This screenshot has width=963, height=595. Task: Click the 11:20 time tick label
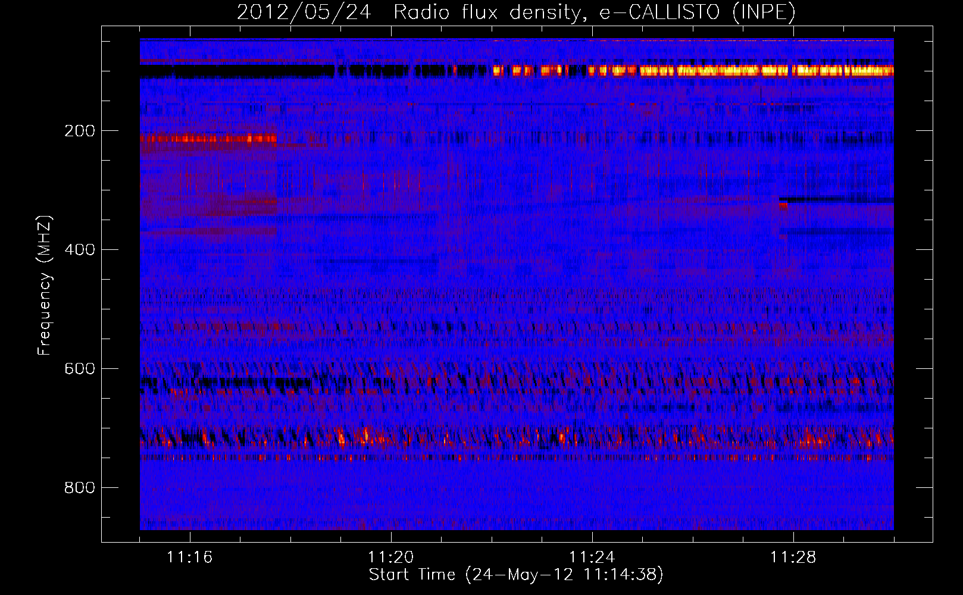coord(391,558)
